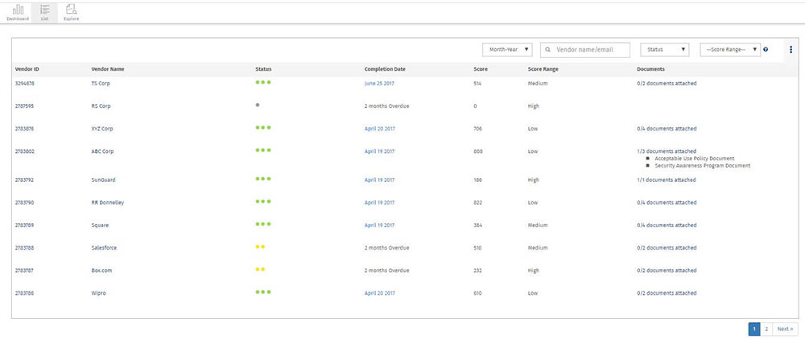Select vendor name Box.com
805x339 pixels.
[101, 271]
